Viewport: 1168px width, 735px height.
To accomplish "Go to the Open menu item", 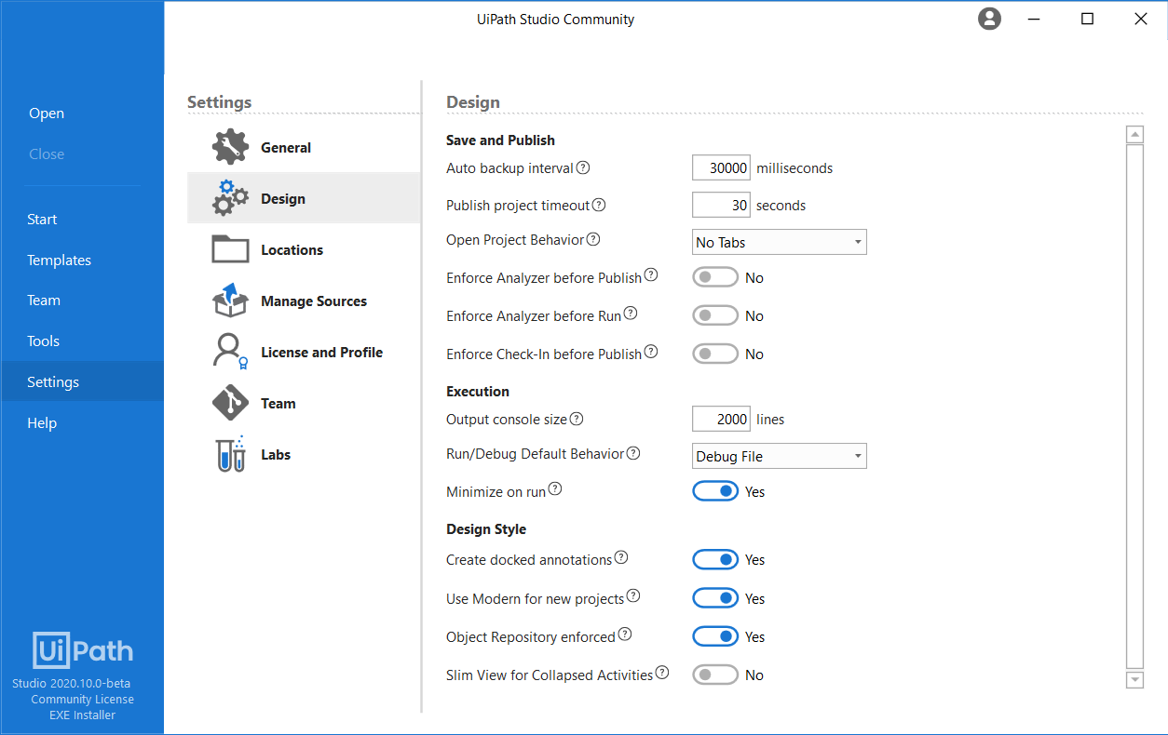I will coord(47,114).
